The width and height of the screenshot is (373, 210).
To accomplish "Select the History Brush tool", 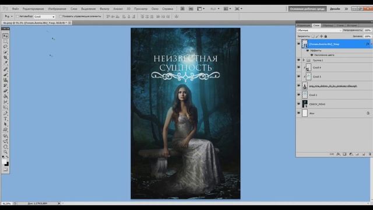I will (x=5, y=86).
